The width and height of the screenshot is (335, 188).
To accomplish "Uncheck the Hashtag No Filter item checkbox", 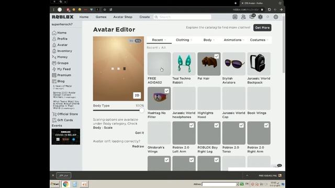I will pos(166,91).
